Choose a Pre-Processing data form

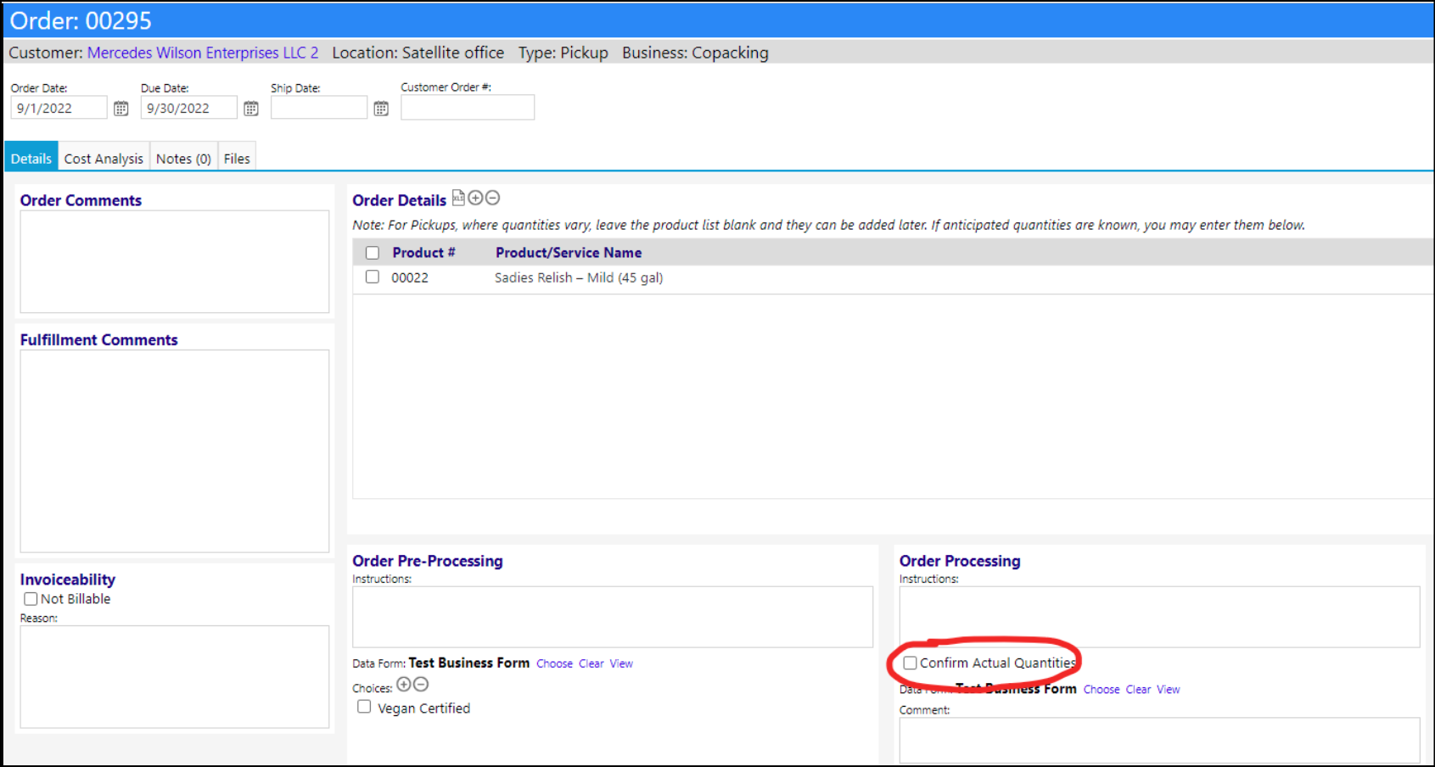tap(554, 663)
